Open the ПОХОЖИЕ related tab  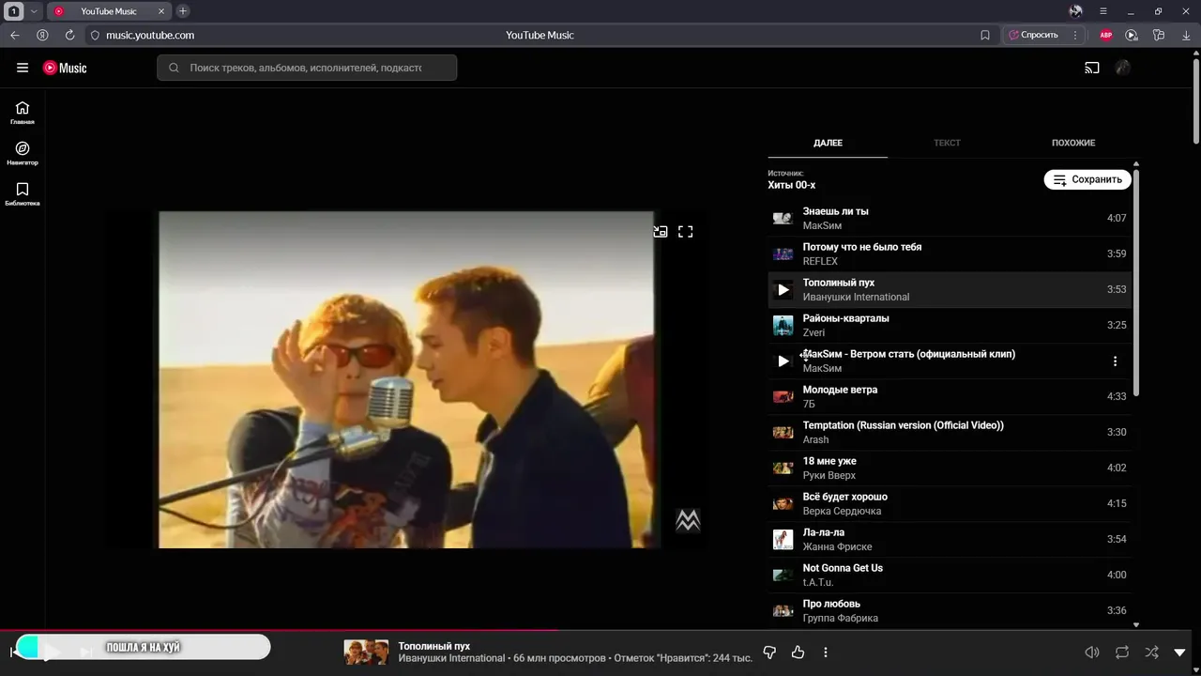(1073, 143)
